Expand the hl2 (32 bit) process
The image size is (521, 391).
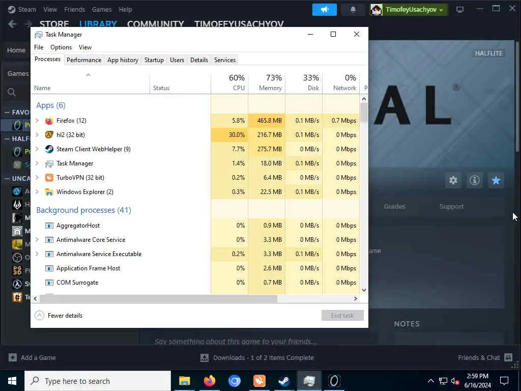click(x=37, y=134)
